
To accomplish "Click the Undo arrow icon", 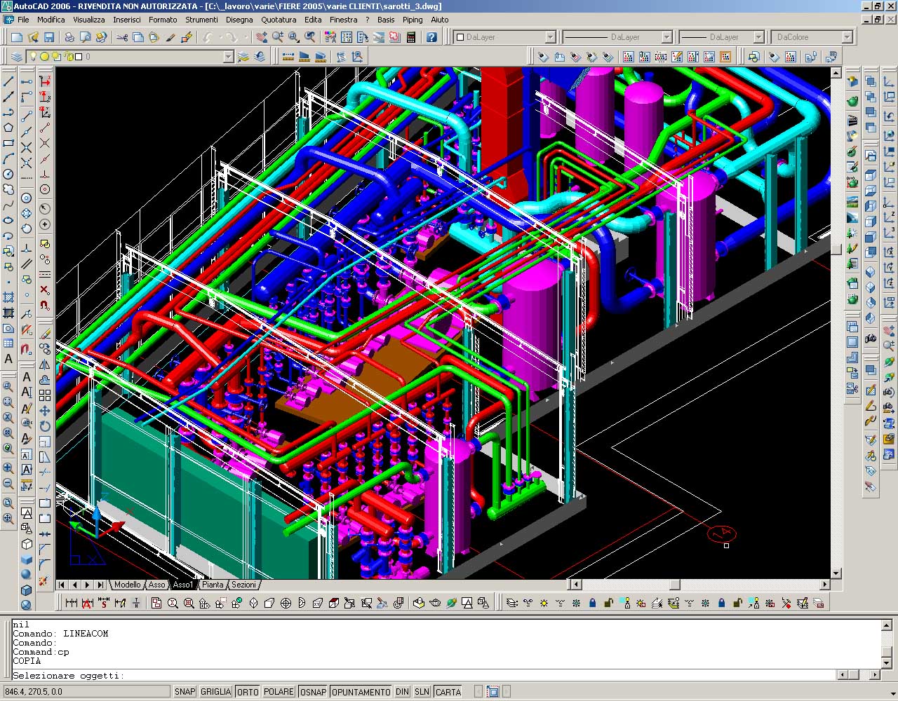I will click(x=208, y=37).
